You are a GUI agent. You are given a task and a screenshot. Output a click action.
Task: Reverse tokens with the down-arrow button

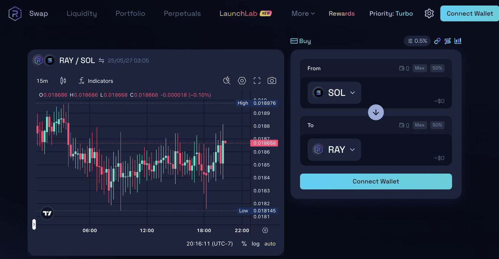tap(376, 112)
